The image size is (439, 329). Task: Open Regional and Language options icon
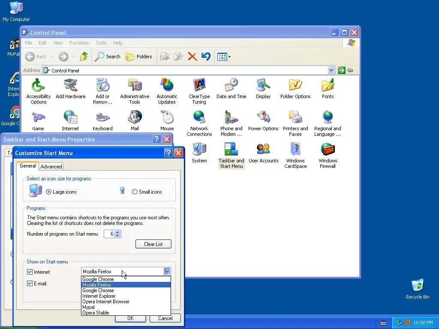coord(328,124)
